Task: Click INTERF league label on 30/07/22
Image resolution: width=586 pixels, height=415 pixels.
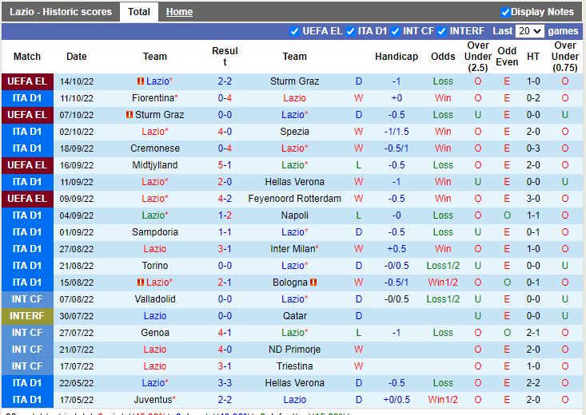Action: pyautogui.click(x=27, y=316)
